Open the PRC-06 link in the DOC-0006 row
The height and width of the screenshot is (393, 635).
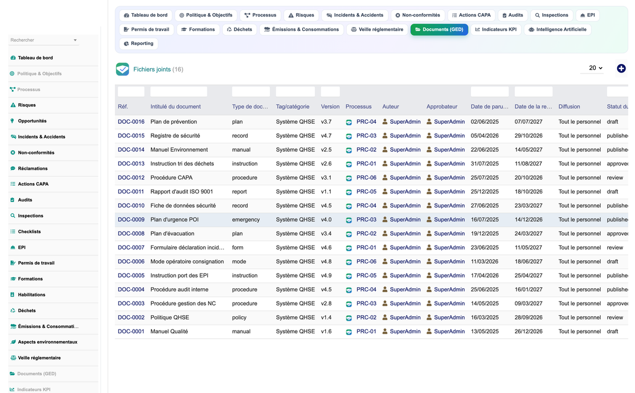pos(366,262)
